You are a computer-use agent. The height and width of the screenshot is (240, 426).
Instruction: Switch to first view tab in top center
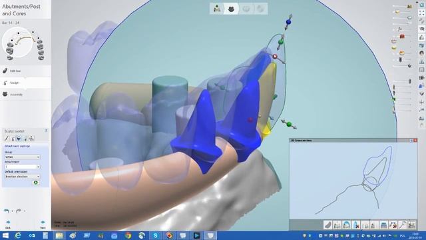click(x=217, y=9)
